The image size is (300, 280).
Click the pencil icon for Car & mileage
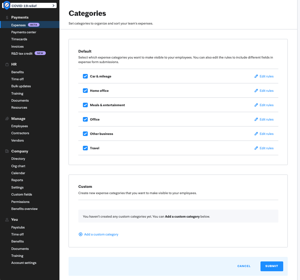256,76
